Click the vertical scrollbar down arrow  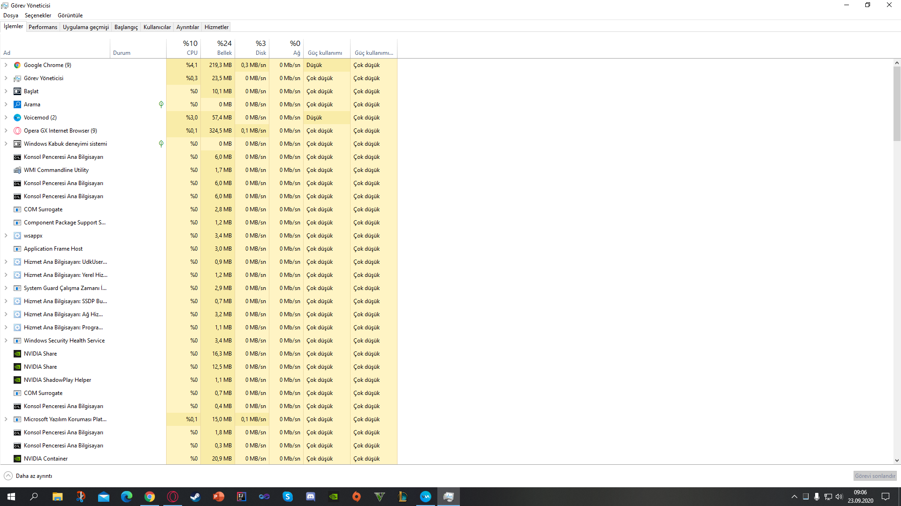(897, 461)
